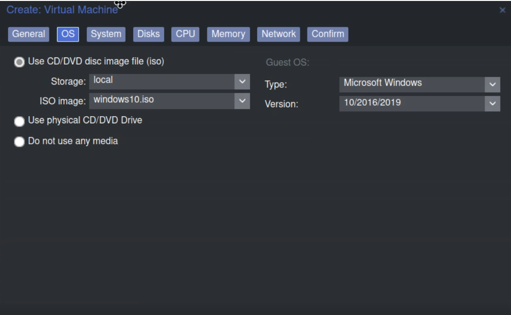
Task: Switch to the General tab
Action: click(x=29, y=34)
